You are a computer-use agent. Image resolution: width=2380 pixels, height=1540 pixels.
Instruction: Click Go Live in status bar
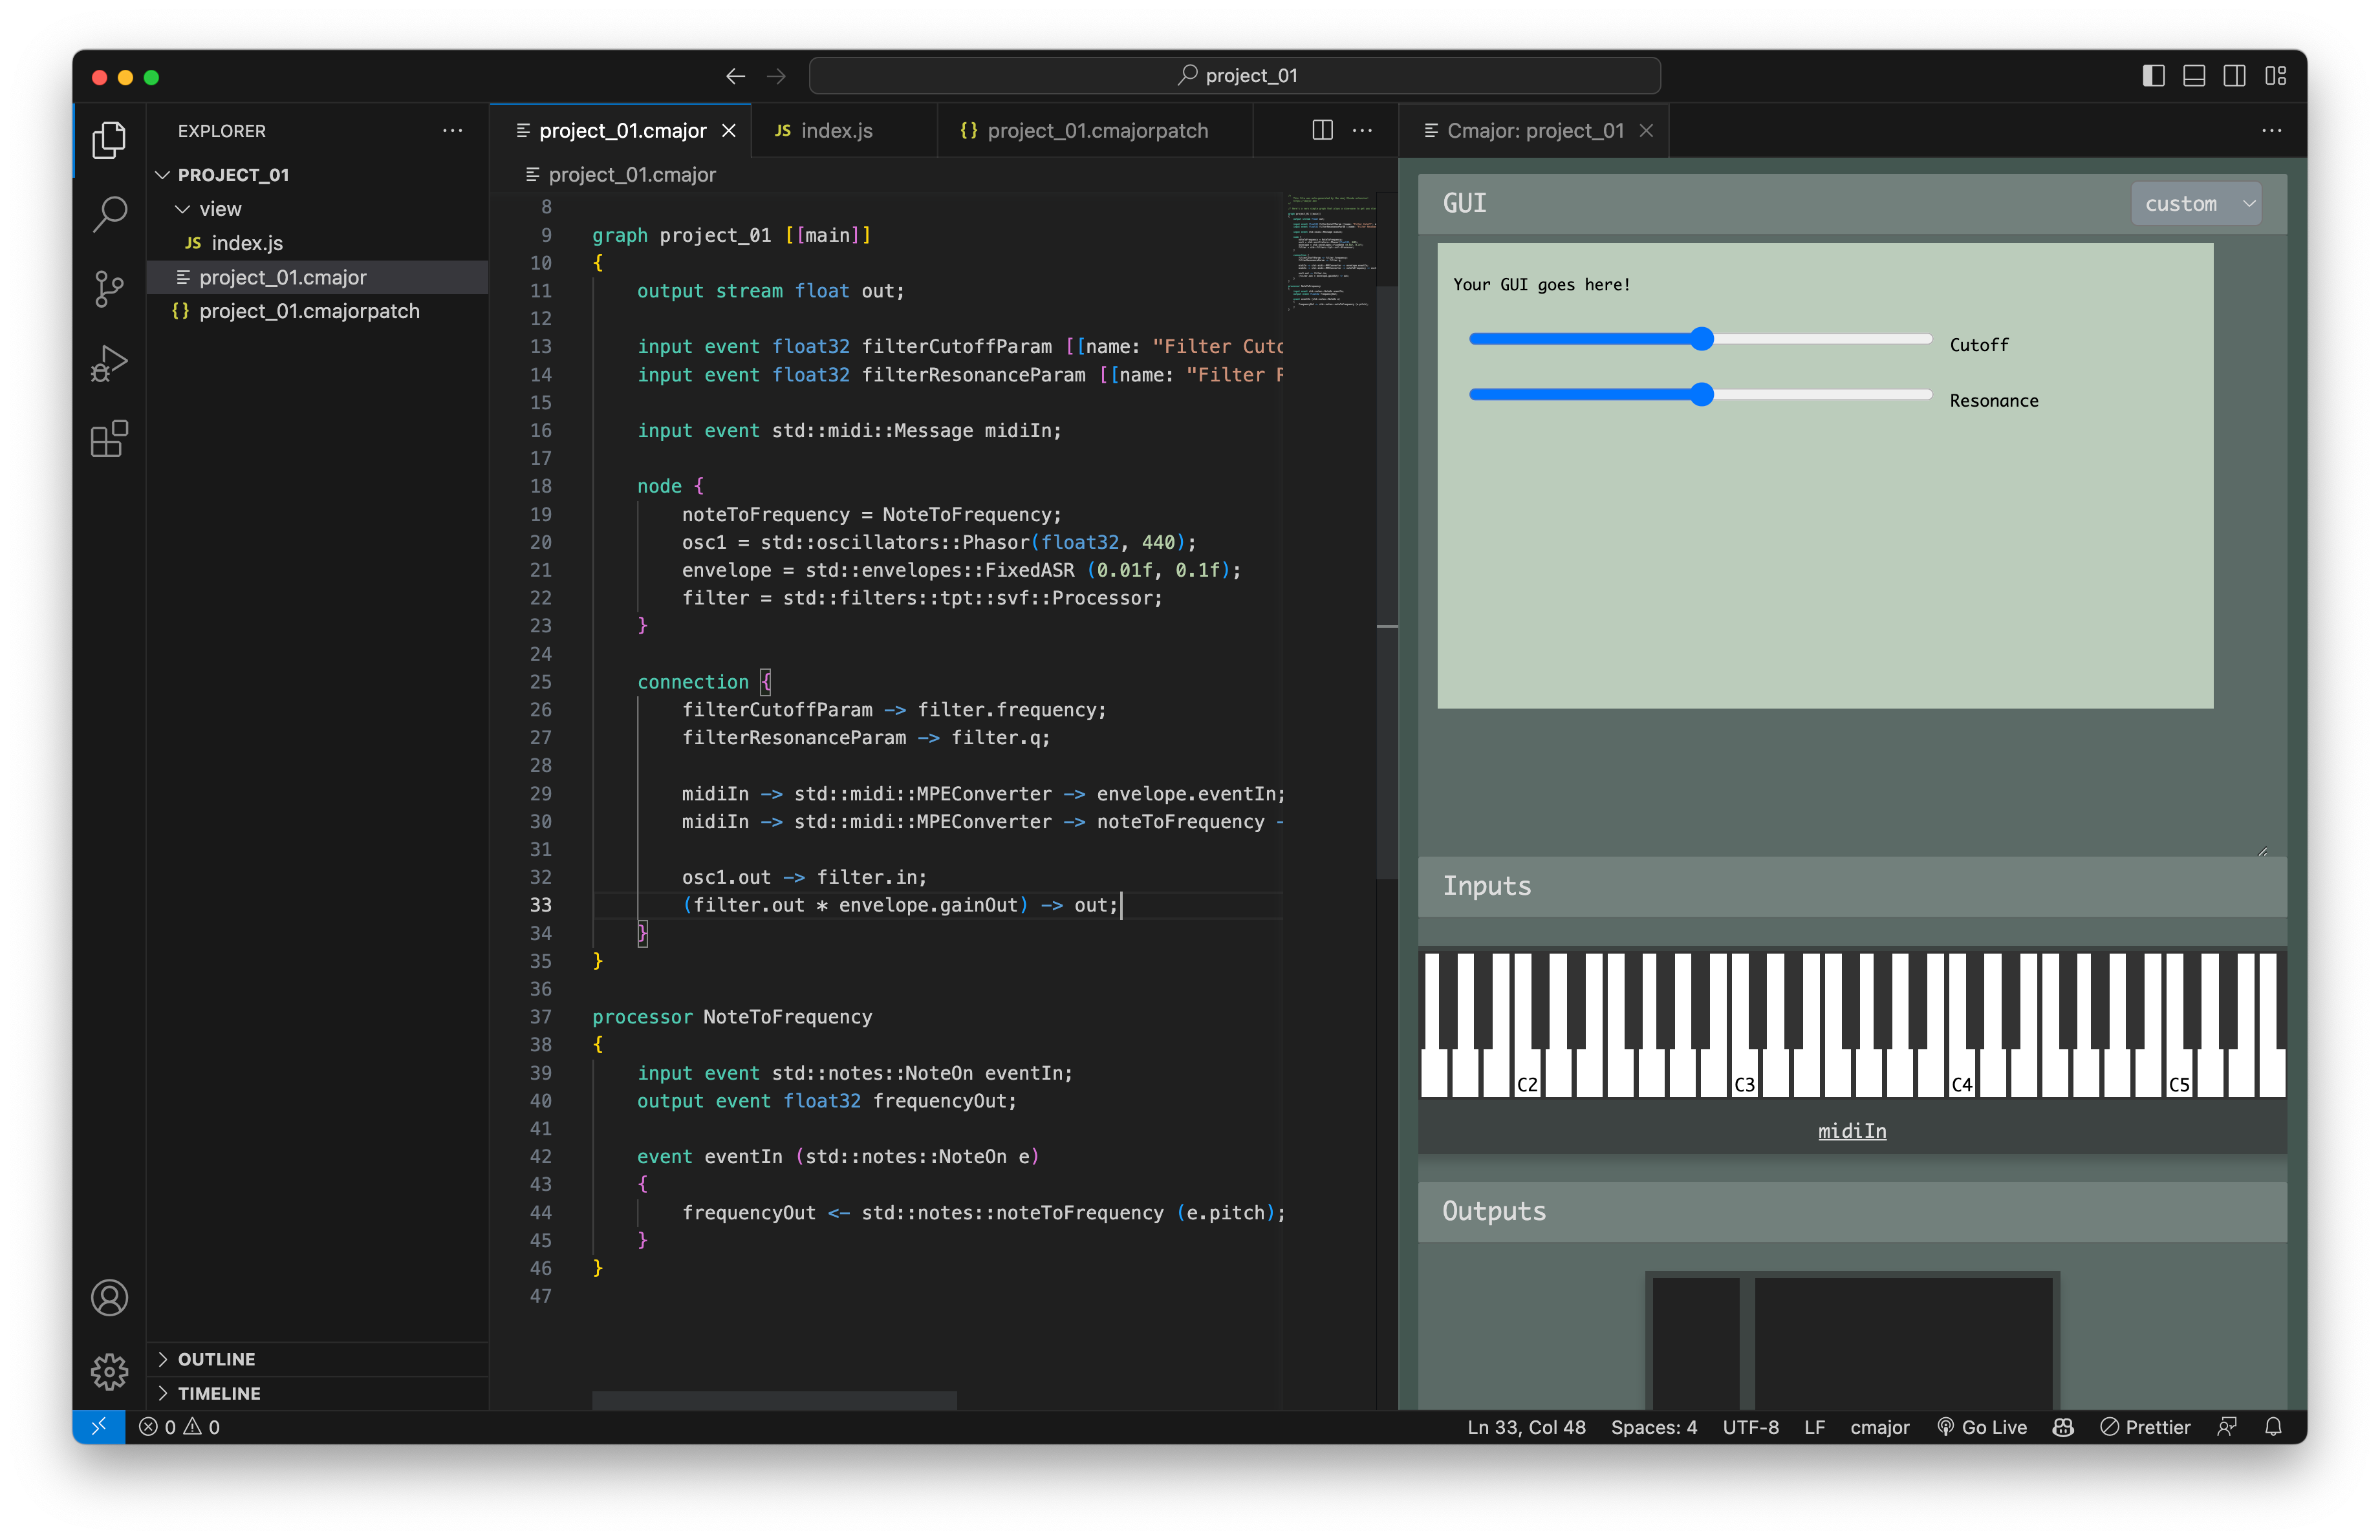click(1982, 1427)
